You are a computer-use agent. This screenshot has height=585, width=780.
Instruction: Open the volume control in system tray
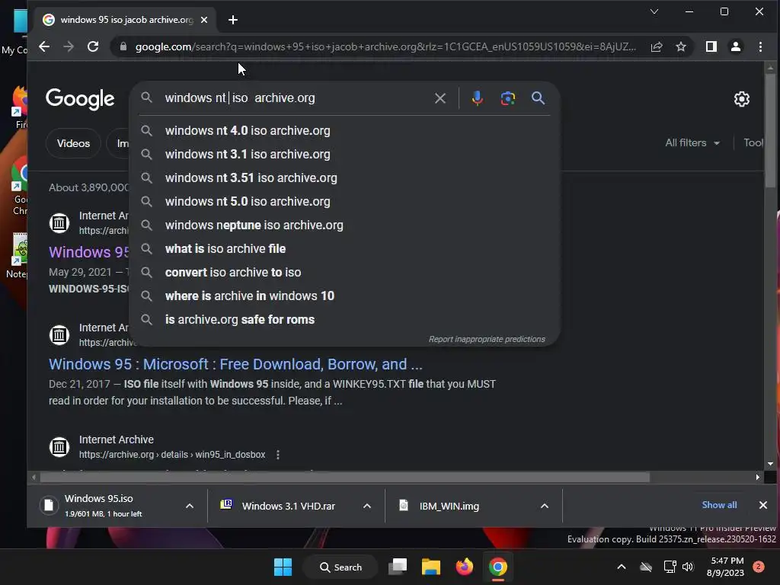688,567
